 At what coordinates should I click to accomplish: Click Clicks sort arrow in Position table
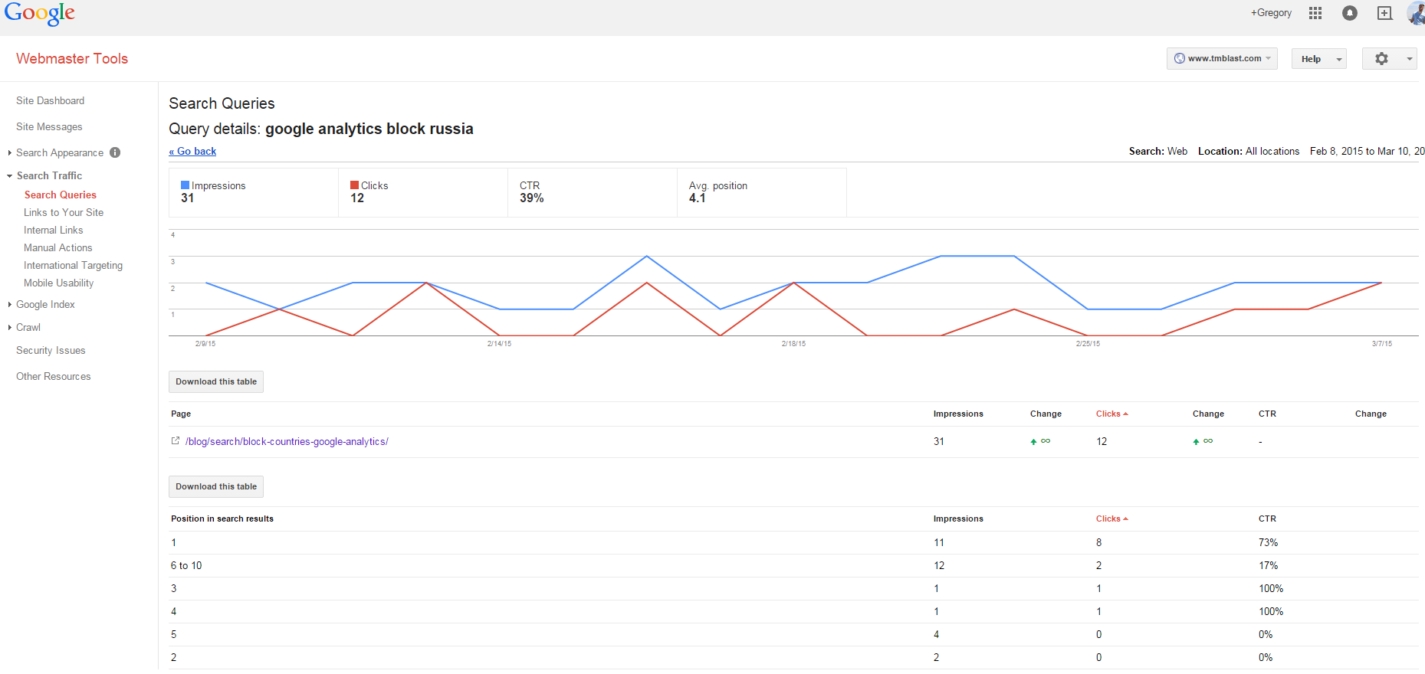1125,519
